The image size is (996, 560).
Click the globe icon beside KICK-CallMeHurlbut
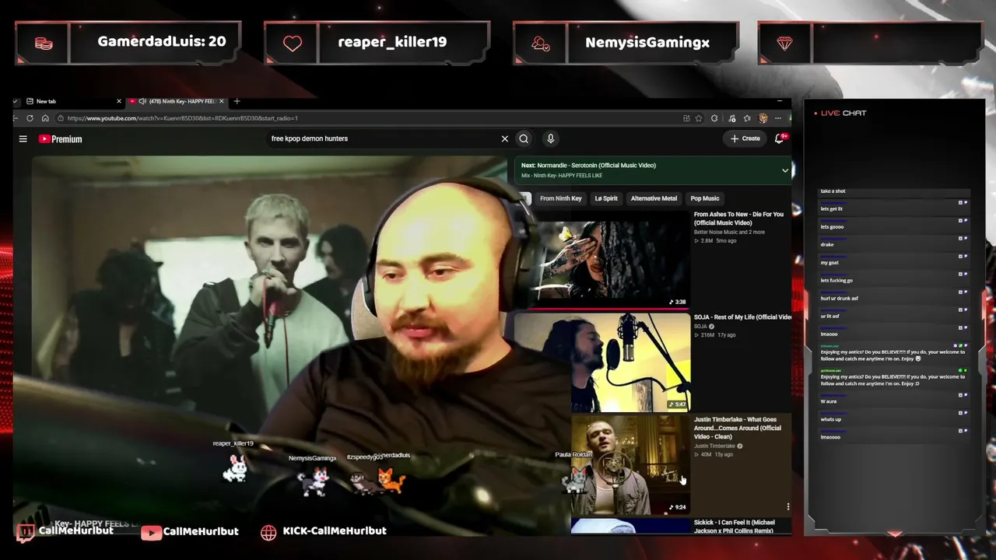coord(268,532)
